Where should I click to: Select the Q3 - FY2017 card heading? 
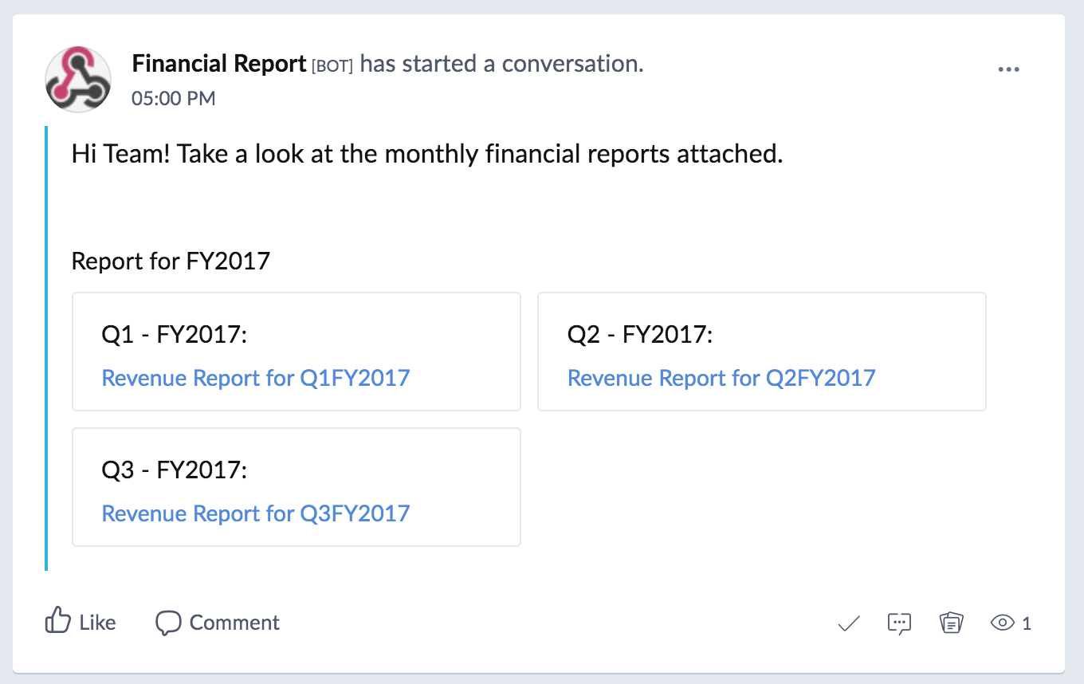click(175, 470)
